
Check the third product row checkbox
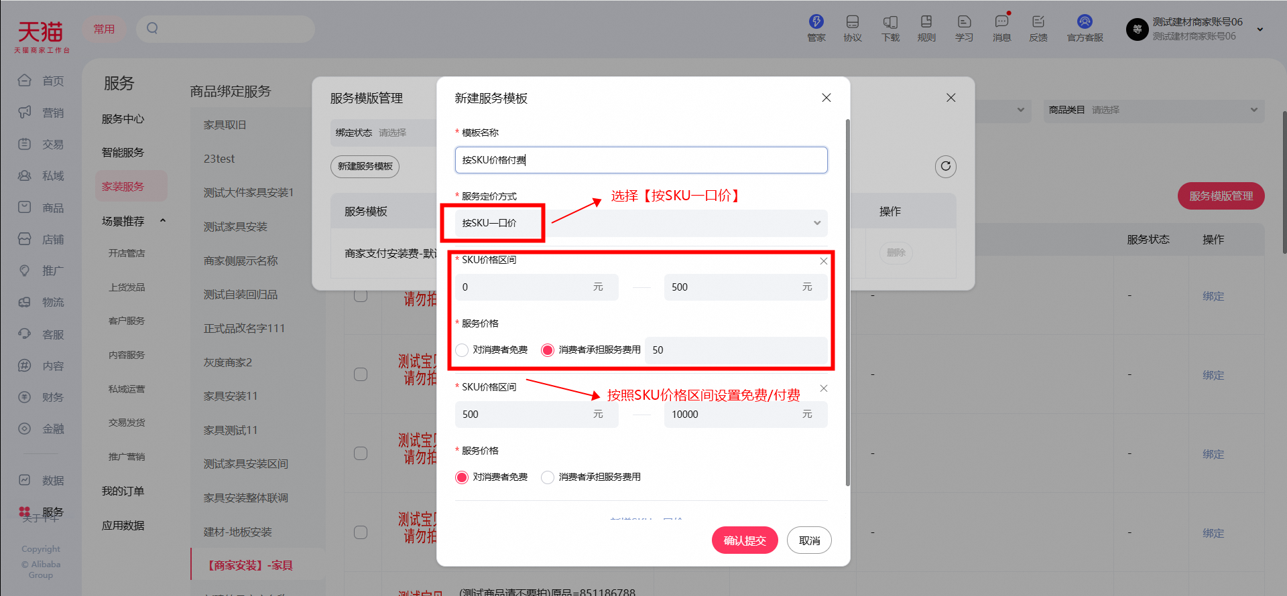coord(361,453)
